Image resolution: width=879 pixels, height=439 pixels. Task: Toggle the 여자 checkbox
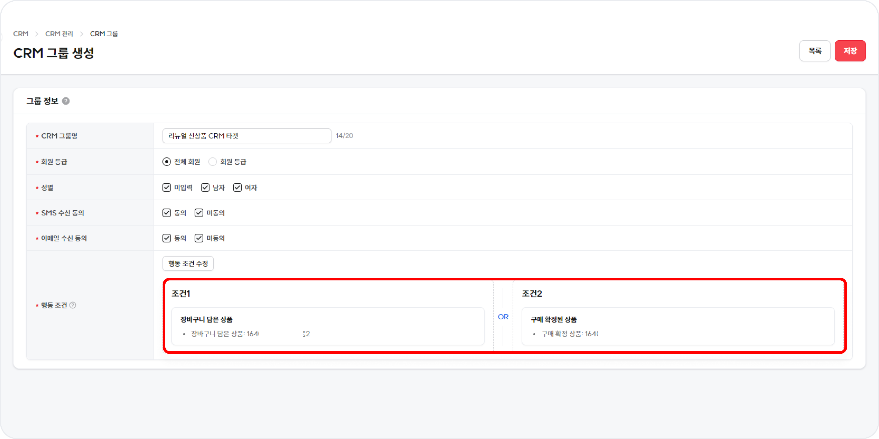238,187
